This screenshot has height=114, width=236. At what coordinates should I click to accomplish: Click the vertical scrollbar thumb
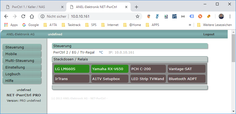point(233,48)
